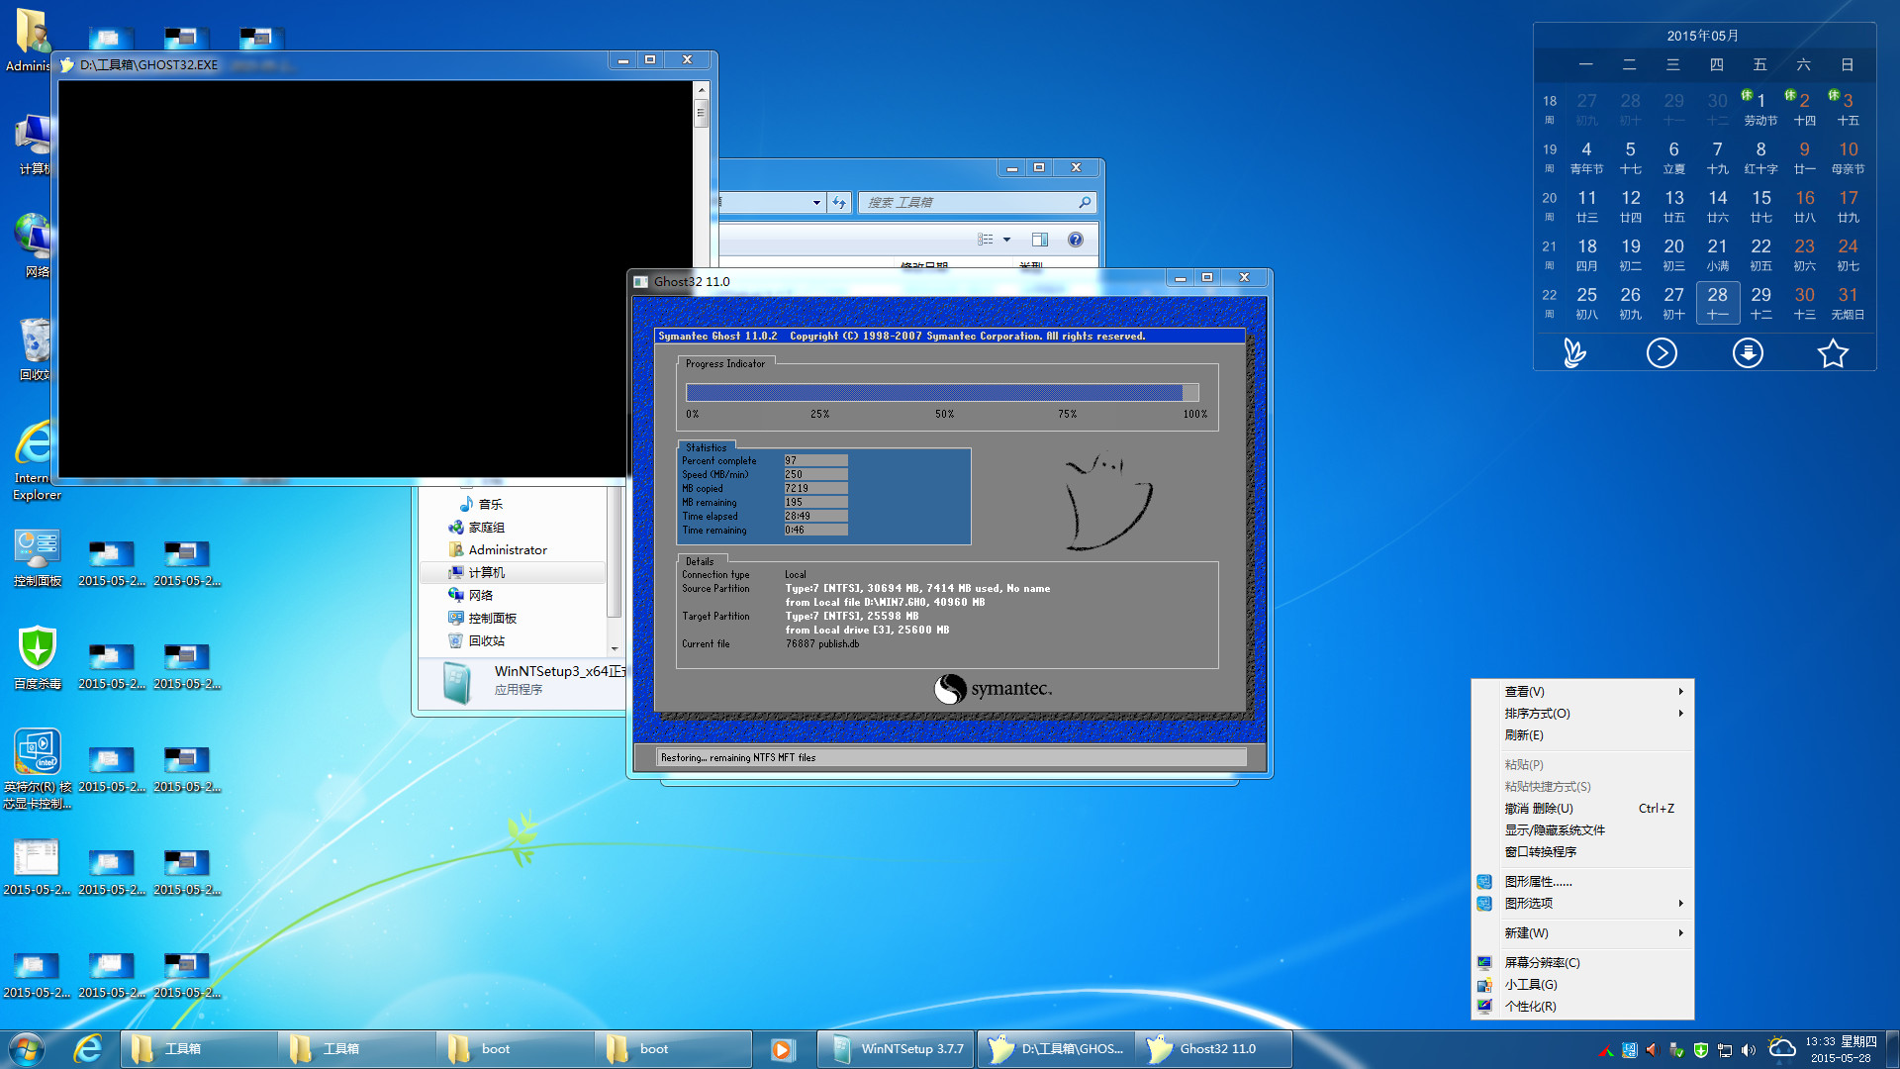1900x1069 pixels.
Task: Click the white speaker volume tray icon
Action: point(1749,1050)
